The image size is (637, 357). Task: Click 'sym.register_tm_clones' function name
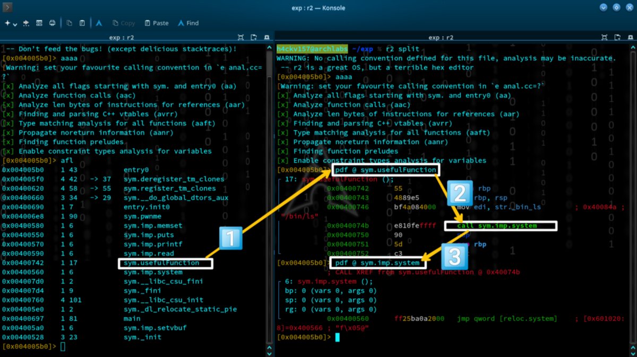click(x=169, y=188)
